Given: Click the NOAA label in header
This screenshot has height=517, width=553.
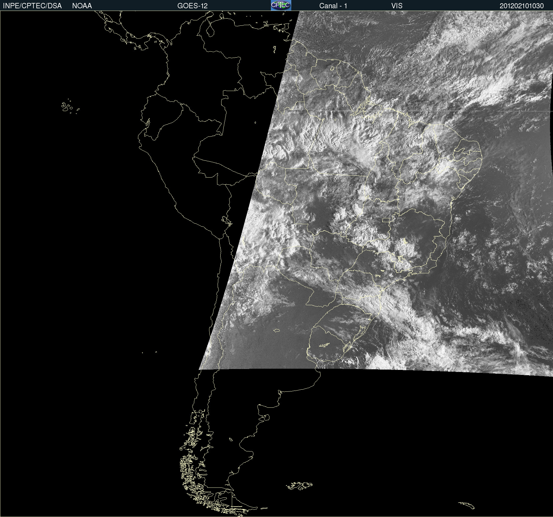Looking at the screenshot, I should (x=82, y=6).
